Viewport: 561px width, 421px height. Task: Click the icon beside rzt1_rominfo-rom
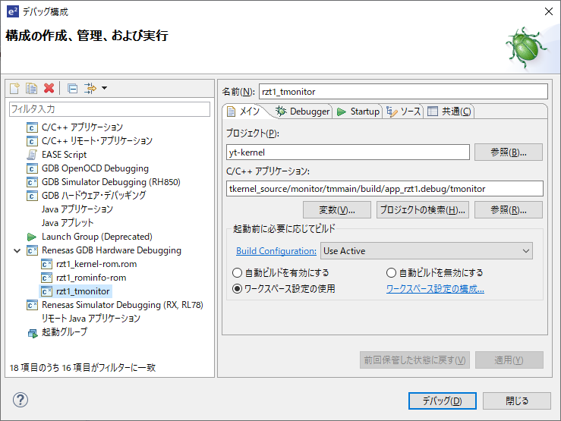point(46,278)
